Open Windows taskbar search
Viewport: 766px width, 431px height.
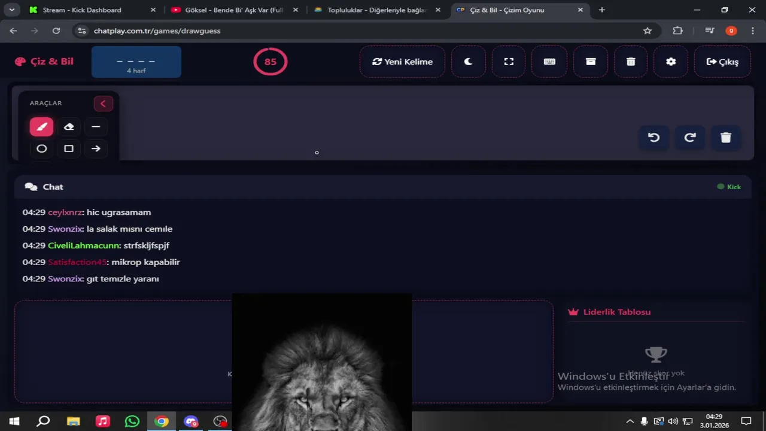(43, 421)
